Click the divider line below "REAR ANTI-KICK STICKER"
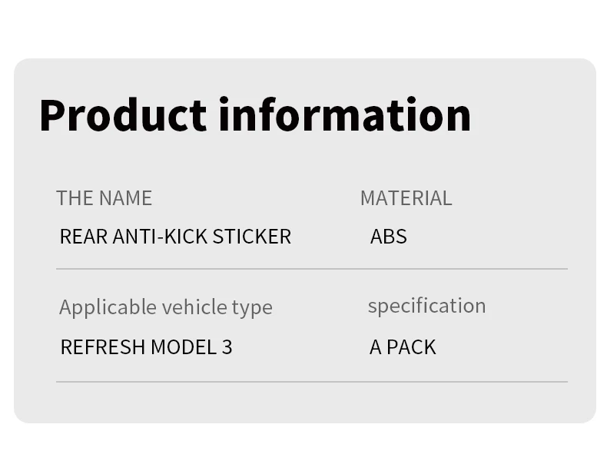 pos(311,269)
